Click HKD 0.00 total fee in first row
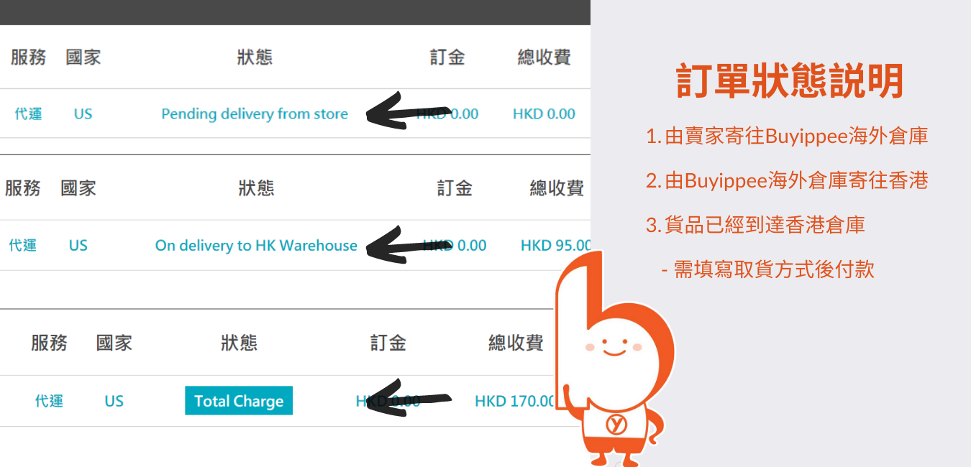This screenshot has height=467, width=971. pos(544,114)
